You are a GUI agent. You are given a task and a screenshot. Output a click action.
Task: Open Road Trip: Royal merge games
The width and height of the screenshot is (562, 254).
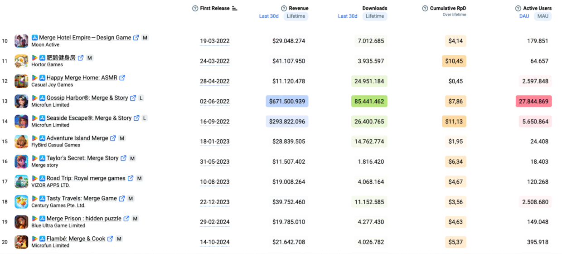tap(86, 178)
